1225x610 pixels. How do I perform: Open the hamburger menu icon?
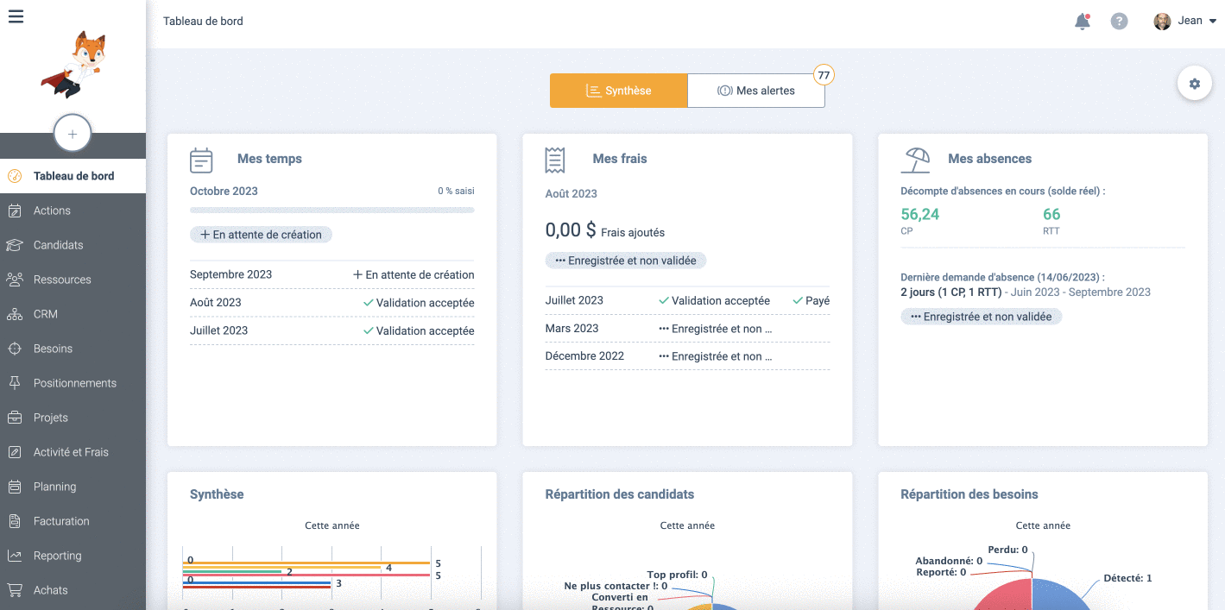16,16
